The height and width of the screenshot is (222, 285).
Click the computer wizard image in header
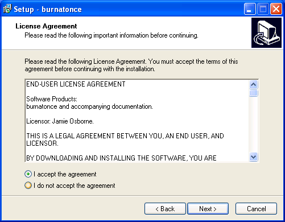click(266, 33)
